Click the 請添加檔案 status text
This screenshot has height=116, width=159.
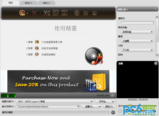[7, 112]
